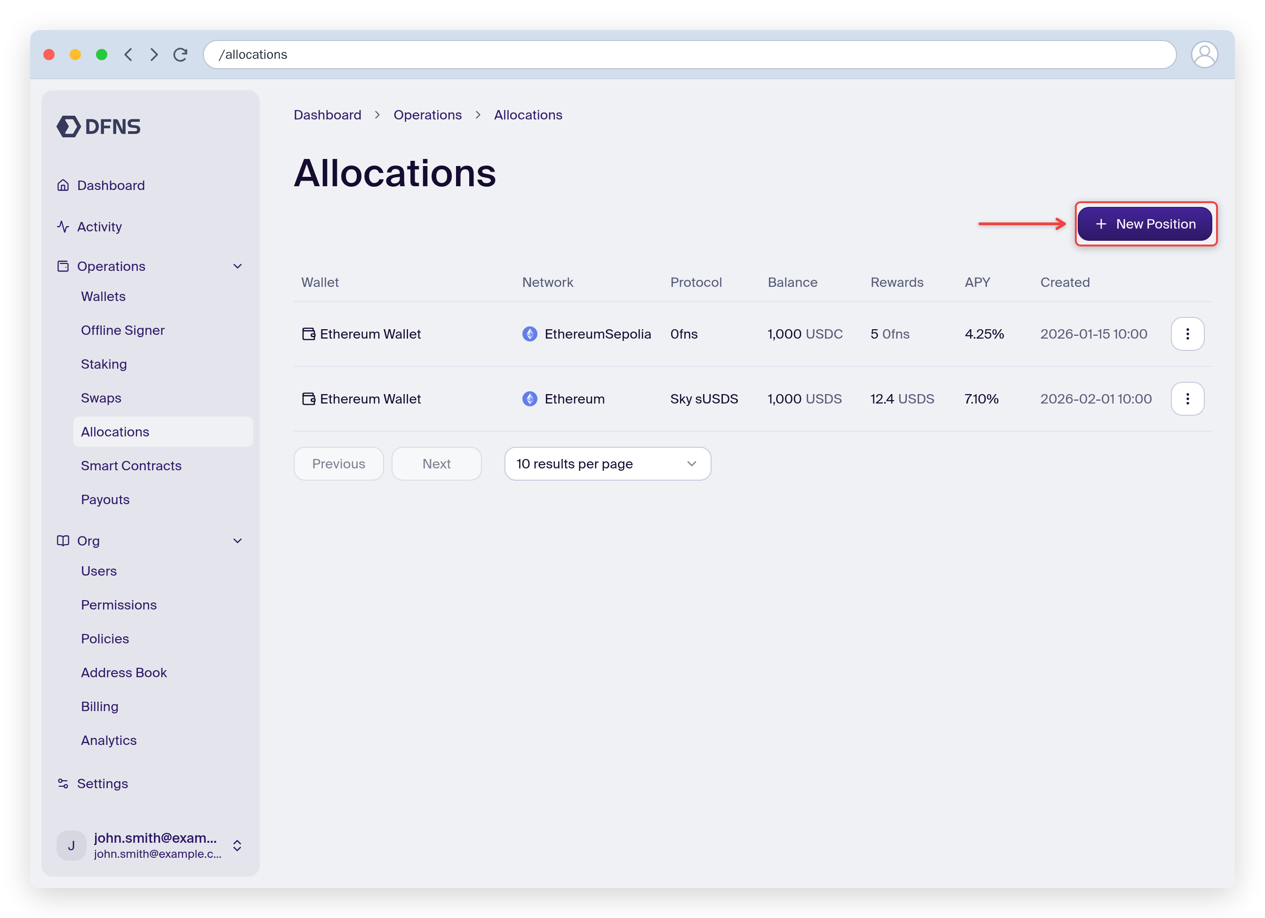
Task: Click the wallet icon in the Sky sUSDS row
Action: (x=308, y=398)
